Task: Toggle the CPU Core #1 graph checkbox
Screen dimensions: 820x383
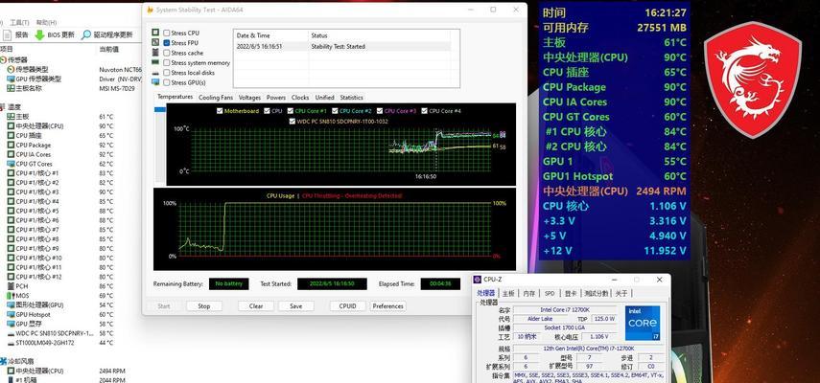Action: (290, 111)
